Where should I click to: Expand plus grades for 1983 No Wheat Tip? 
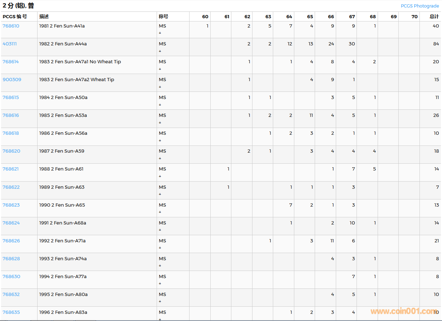tap(160, 69)
